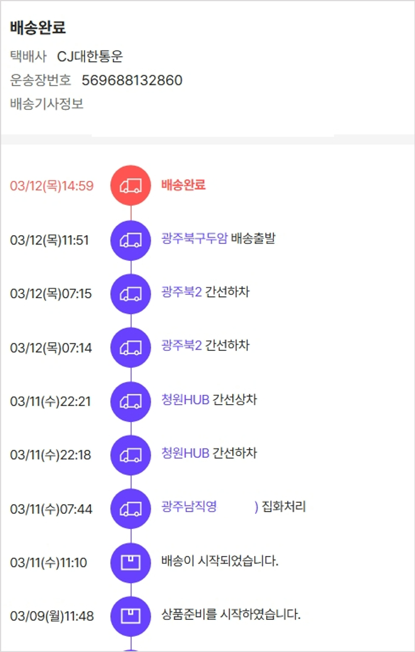Screen dimensions: 415x652
Task: Open the 청원HUB link for 간선하차
Action: tap(185, 454)
